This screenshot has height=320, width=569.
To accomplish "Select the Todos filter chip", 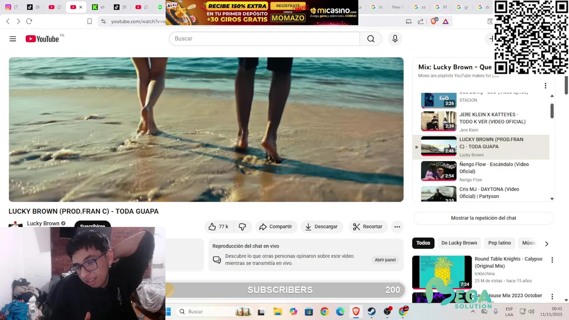I will tap(423, 243).
